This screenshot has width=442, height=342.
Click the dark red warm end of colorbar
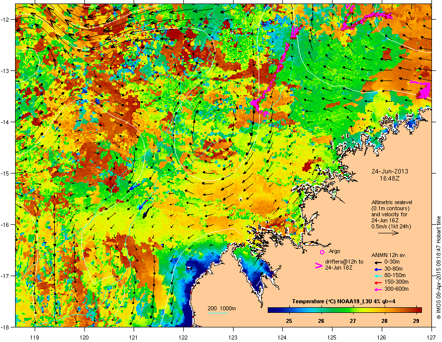pyautogui.click(x=418, y=310)
